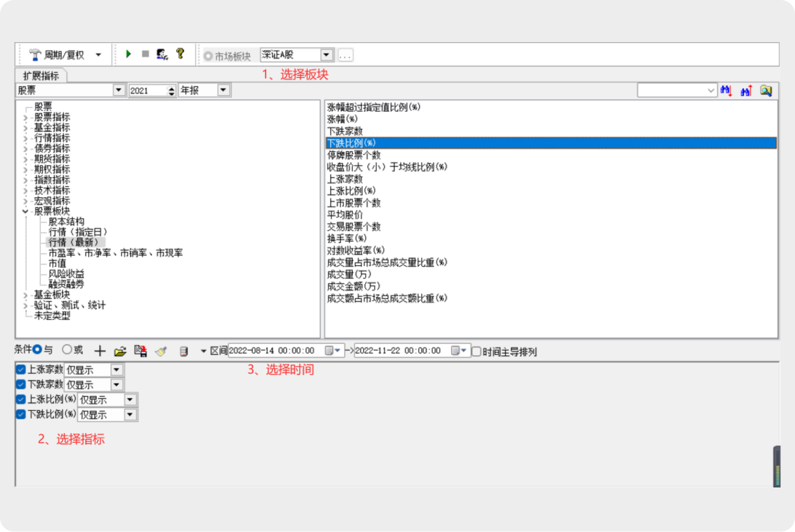Click the start date field 2022-08-14
This screenshot has height=532, width=795.
click(x=272, y=351)
